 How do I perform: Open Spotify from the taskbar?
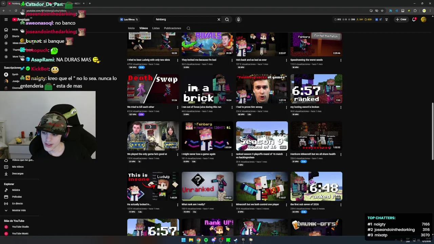[206, 240]
